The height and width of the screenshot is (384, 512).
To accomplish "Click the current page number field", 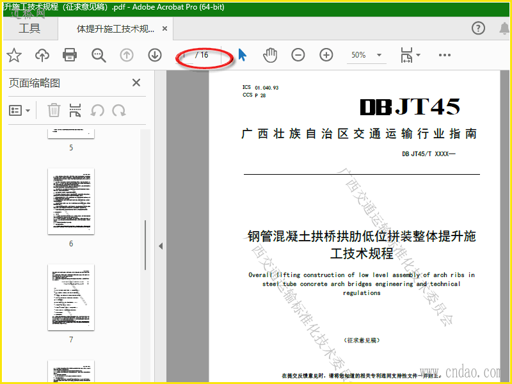I will tap(184, 55).
